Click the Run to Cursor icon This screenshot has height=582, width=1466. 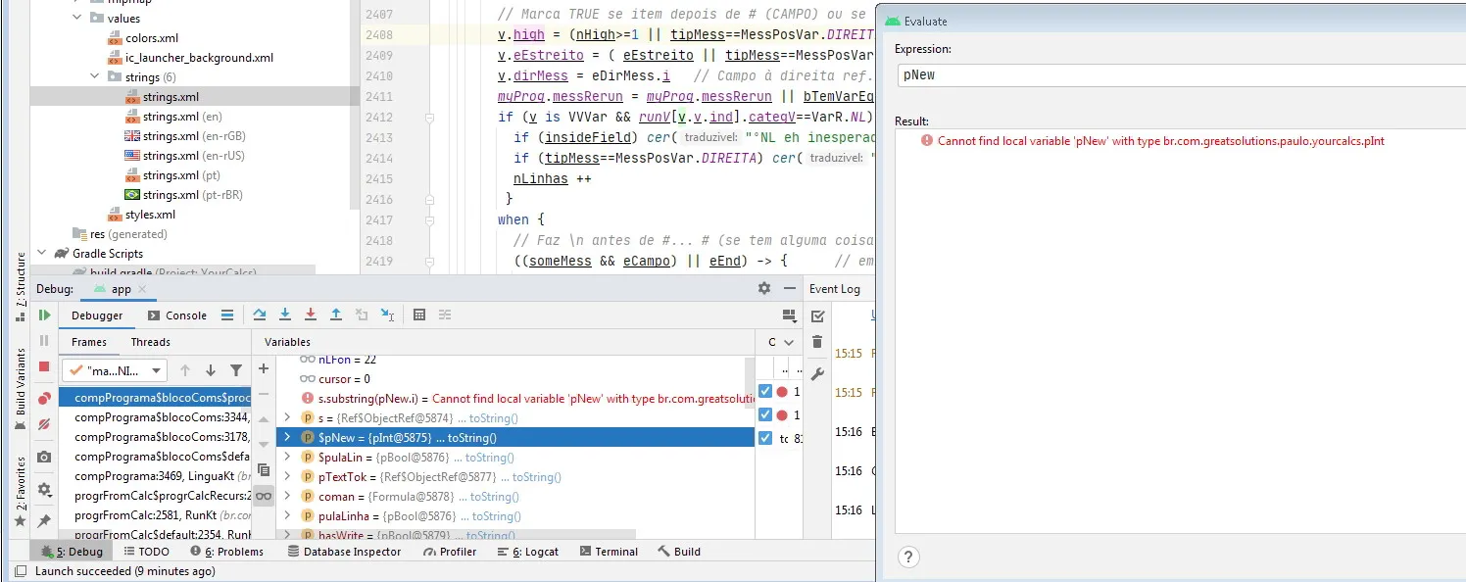(387, 315)
